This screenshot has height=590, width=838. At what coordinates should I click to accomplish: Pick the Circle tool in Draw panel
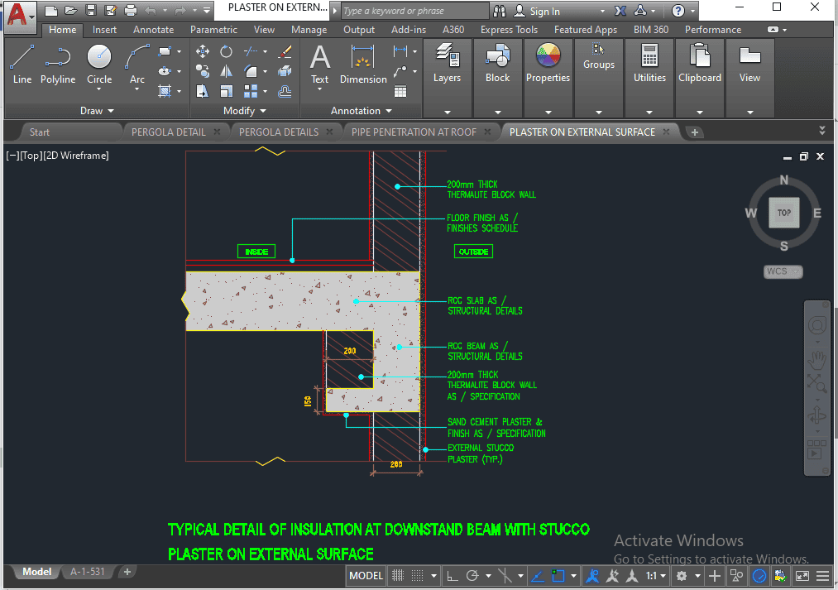pyautogui.click(x=99, y=65)
